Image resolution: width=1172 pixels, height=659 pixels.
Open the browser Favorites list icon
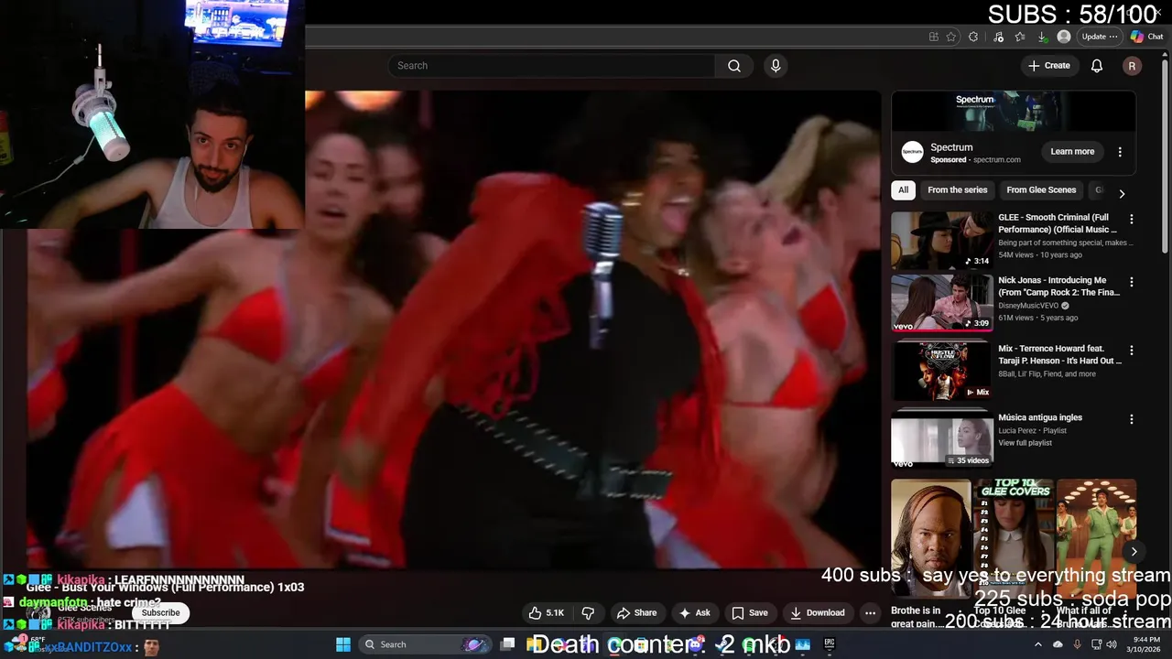point(1020,37)
